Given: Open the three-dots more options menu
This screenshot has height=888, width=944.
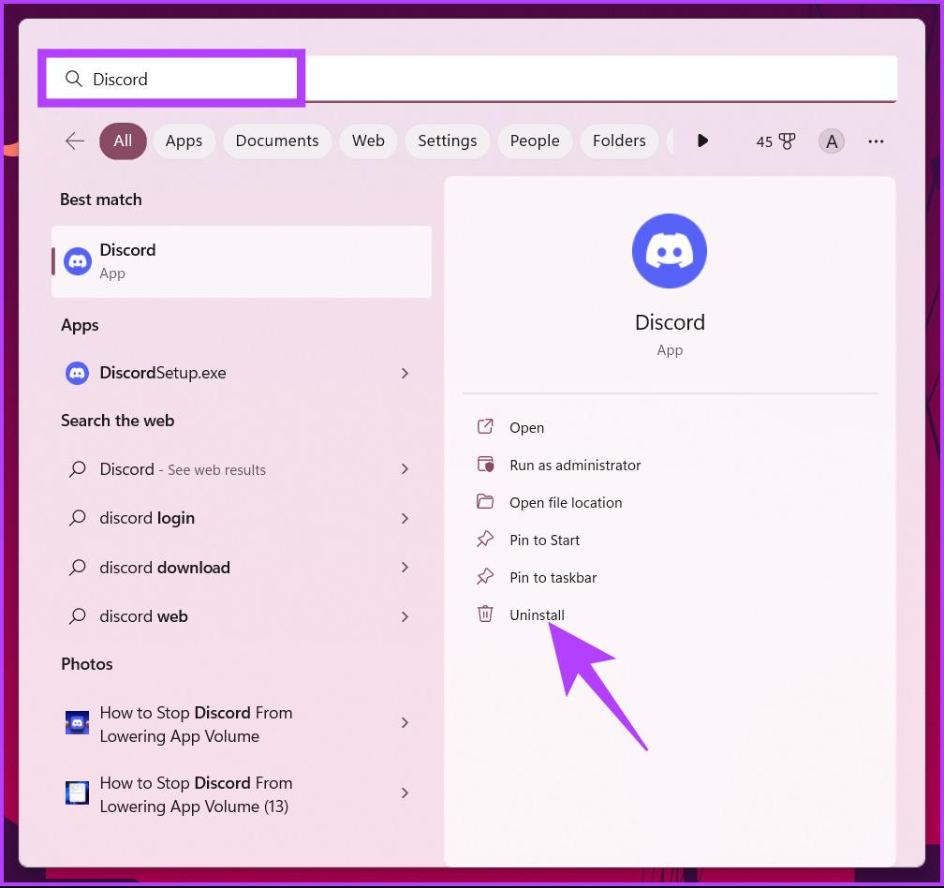Looking at the screenshot, I should click(876, 141).
